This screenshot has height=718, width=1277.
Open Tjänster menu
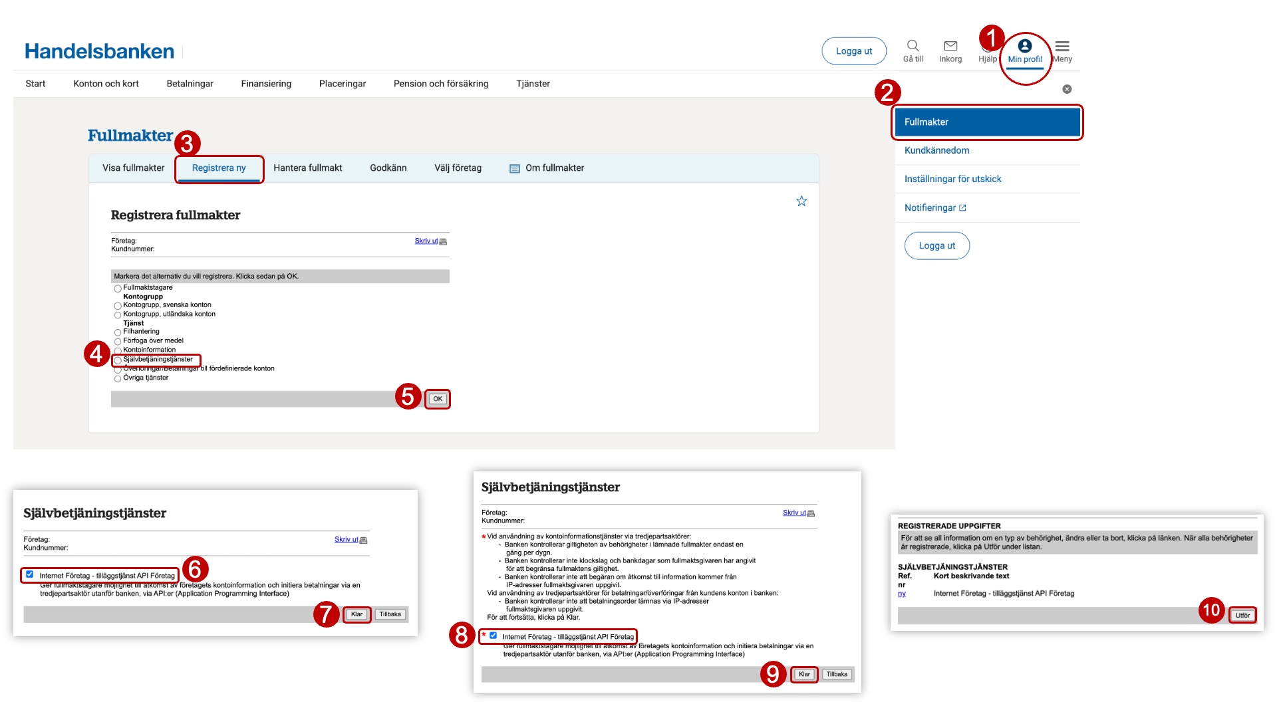tap(533, 84)
